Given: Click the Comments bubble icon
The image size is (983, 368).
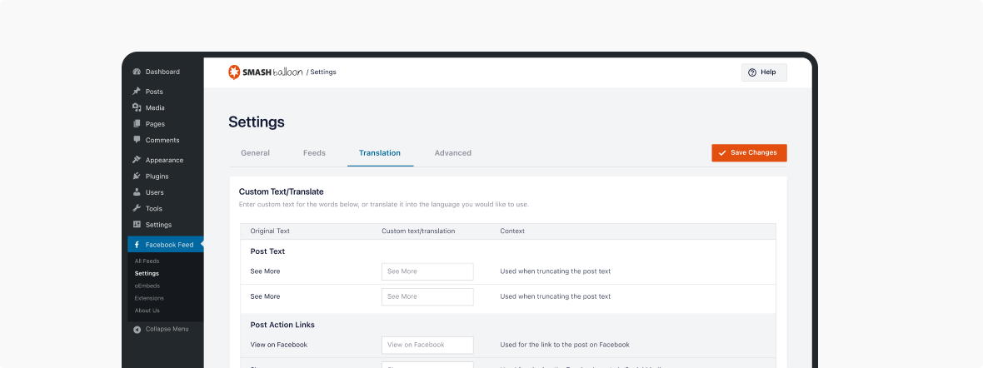Looking at the screenshot, I should coord(137,140).
